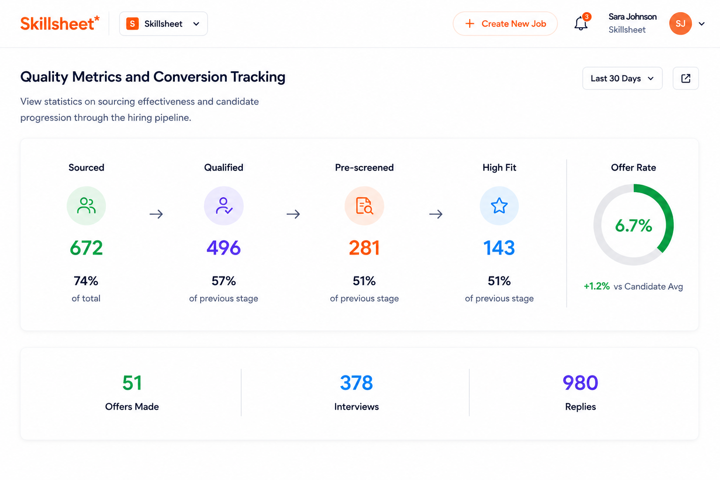Click the Replies label

tap(580, 406)
